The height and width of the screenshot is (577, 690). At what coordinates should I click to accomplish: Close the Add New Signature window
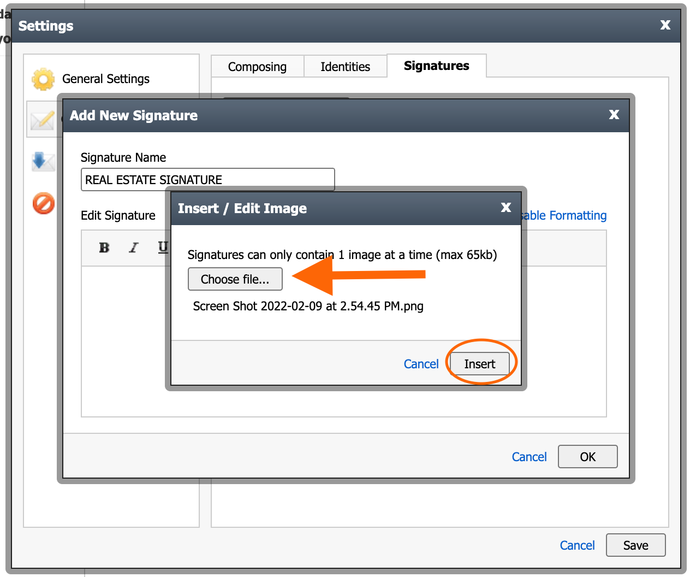[x=614, y=115]
